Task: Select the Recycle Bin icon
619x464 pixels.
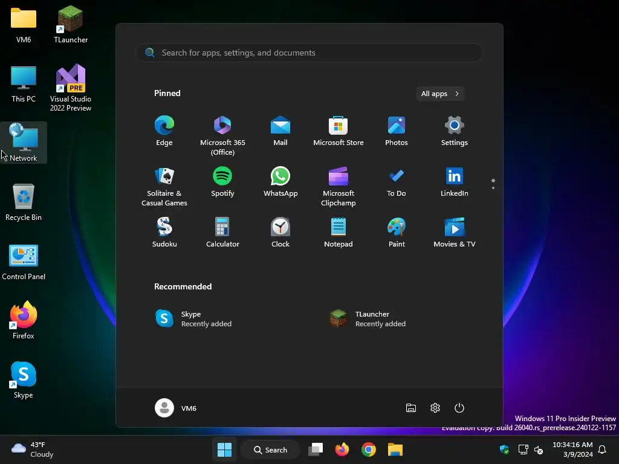Action: click(x=24, y=202)
